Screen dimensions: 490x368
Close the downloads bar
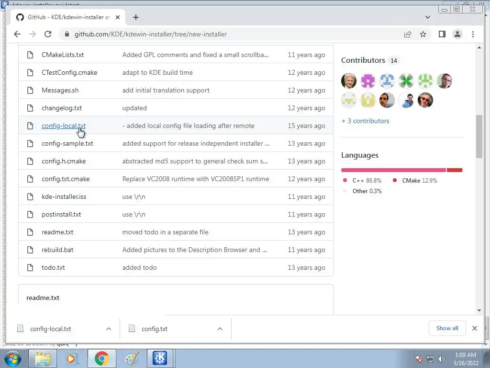click(x=474, y=328)
